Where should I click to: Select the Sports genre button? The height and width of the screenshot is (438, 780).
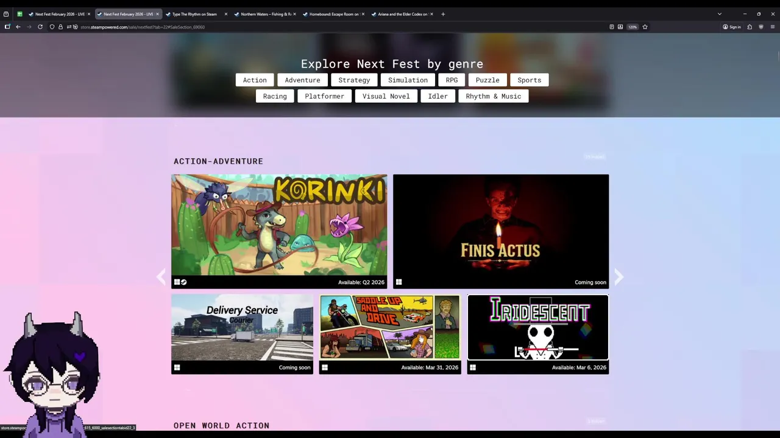[530, 80]
